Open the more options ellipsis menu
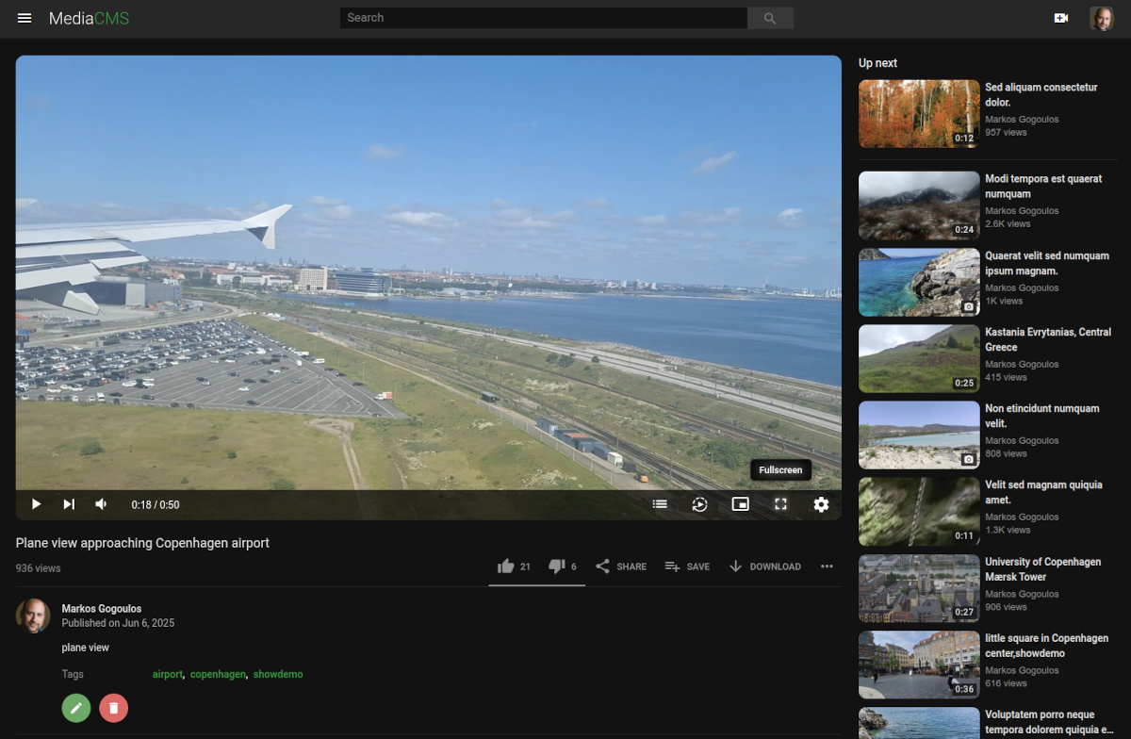This screenshot has width=1131, height=739. [827, 567]
